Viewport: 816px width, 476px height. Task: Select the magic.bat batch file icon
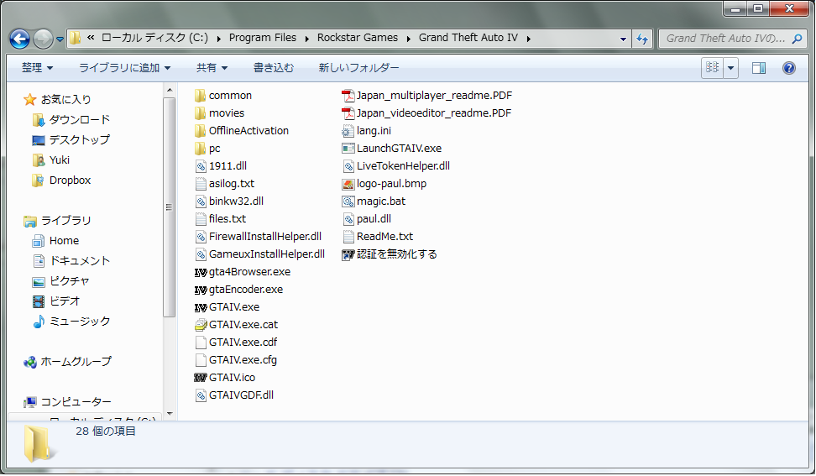348,201
